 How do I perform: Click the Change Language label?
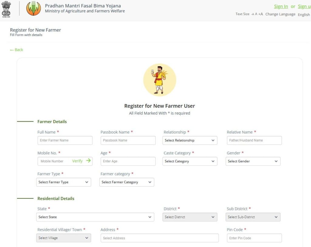click(280, 14)
